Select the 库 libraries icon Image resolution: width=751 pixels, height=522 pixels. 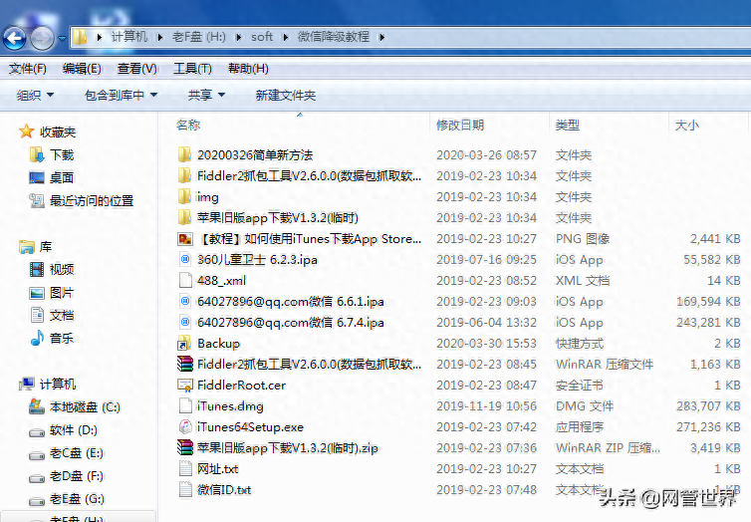(x=27, y=247)
